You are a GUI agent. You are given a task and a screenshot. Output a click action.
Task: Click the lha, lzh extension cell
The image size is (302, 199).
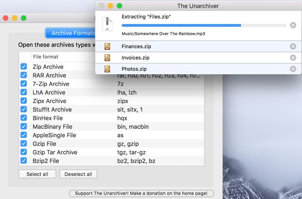pyautogui.click(x=127, y=92)
